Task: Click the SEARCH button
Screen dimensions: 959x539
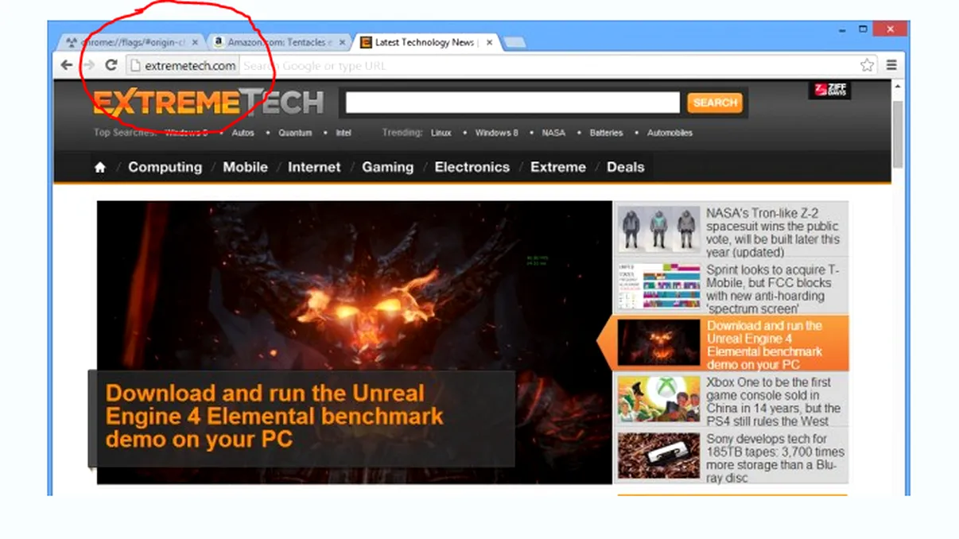Action: (x=714, y=103)
